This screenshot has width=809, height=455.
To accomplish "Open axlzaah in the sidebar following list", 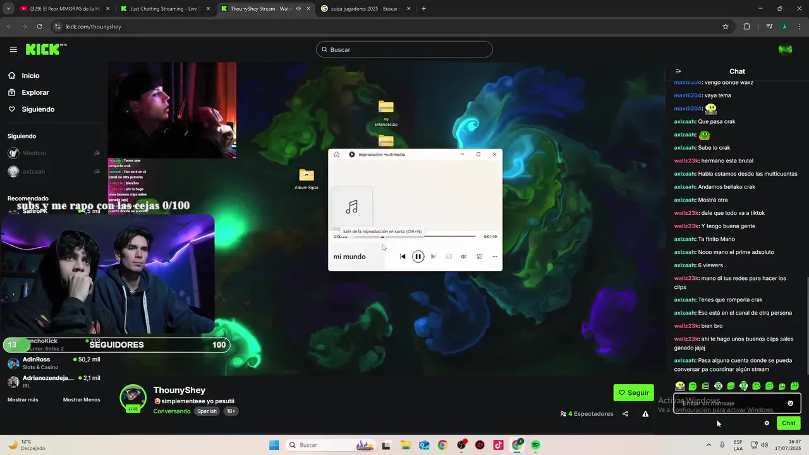I will (54, 171).
